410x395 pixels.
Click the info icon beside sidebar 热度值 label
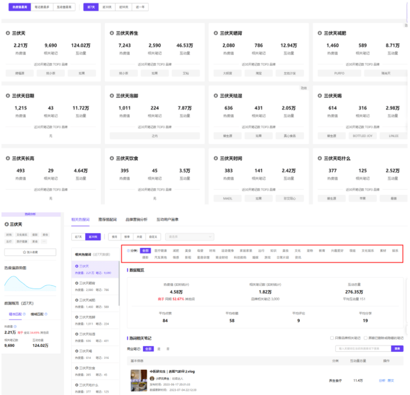pyautogui.click(x=15, y=327)
